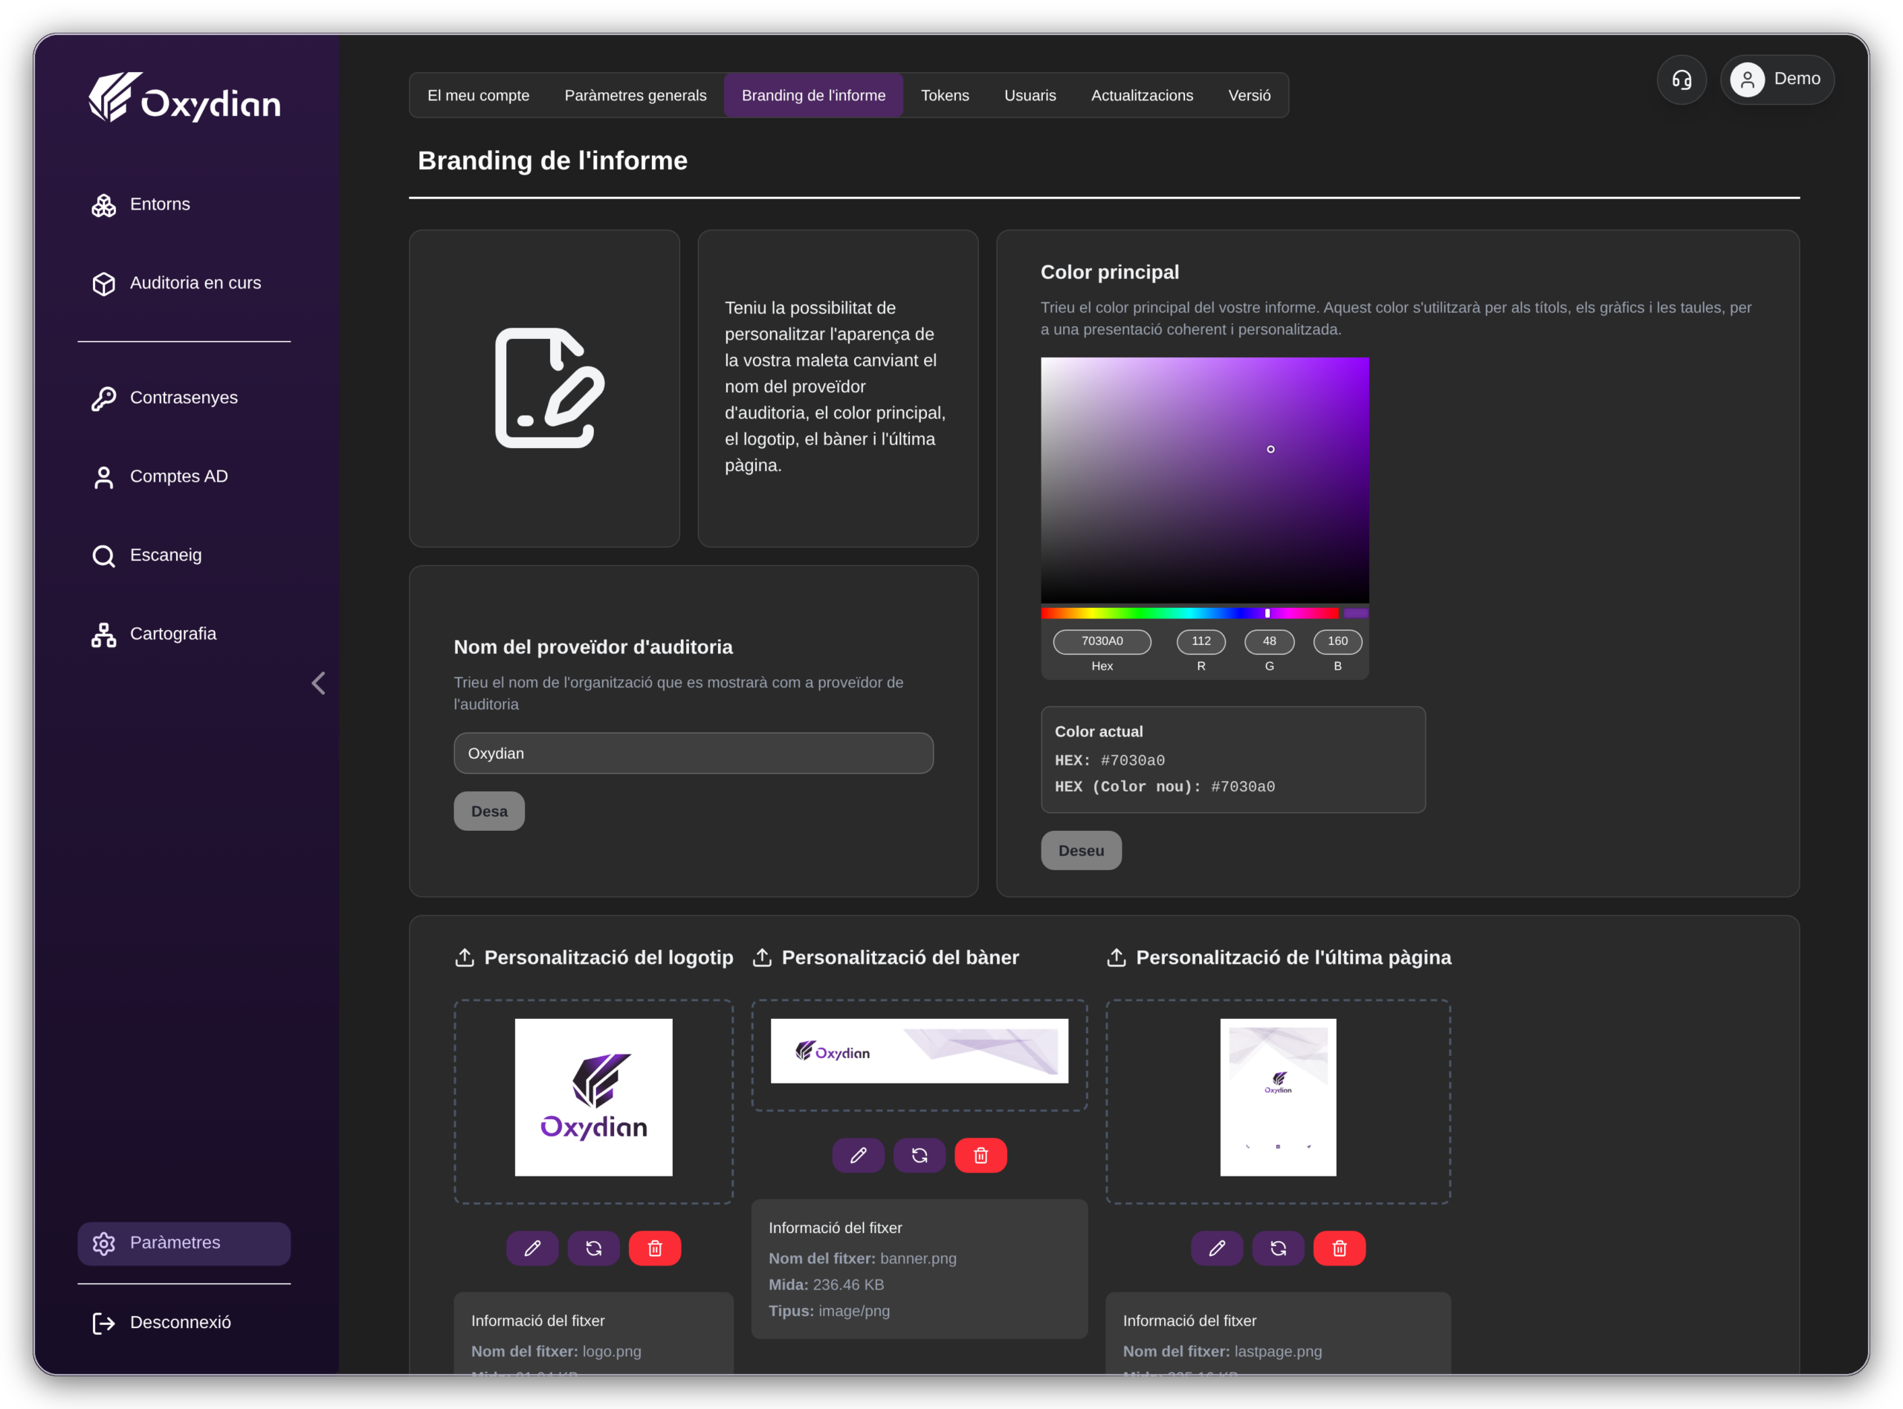The width and height of the screenshot is (1903, 1409).
Task: Refresh the last page image
Action: [1278, 1248]
